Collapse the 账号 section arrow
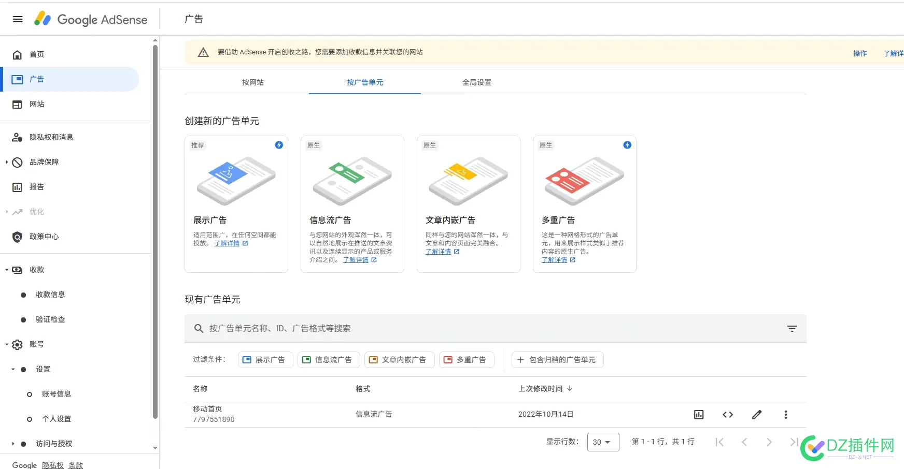This screenshot has width=904, height=469. (7, 344)
